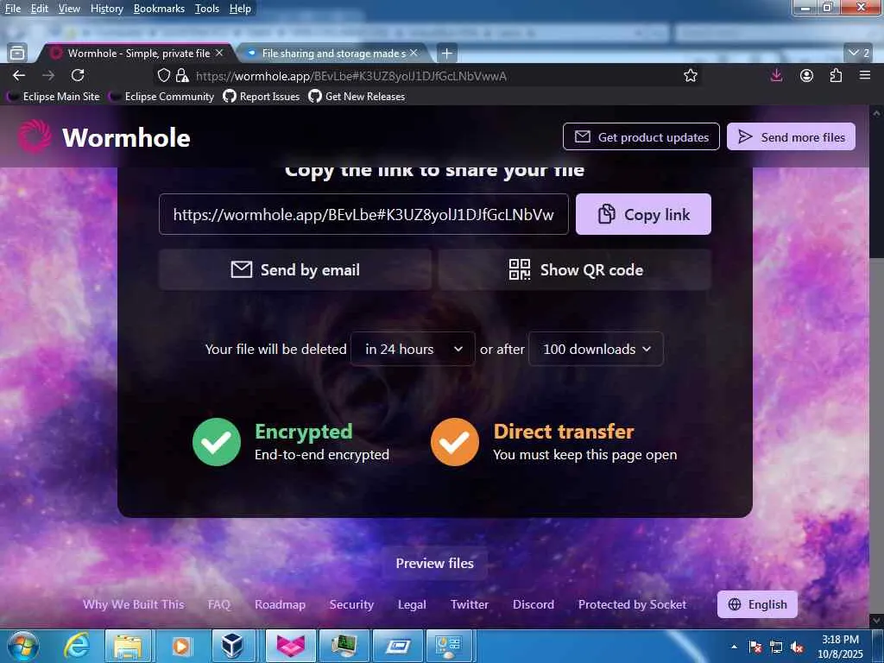Open the Twitter footer link
This screenshot has height=663, width=884.
click(x=470, y=604)
